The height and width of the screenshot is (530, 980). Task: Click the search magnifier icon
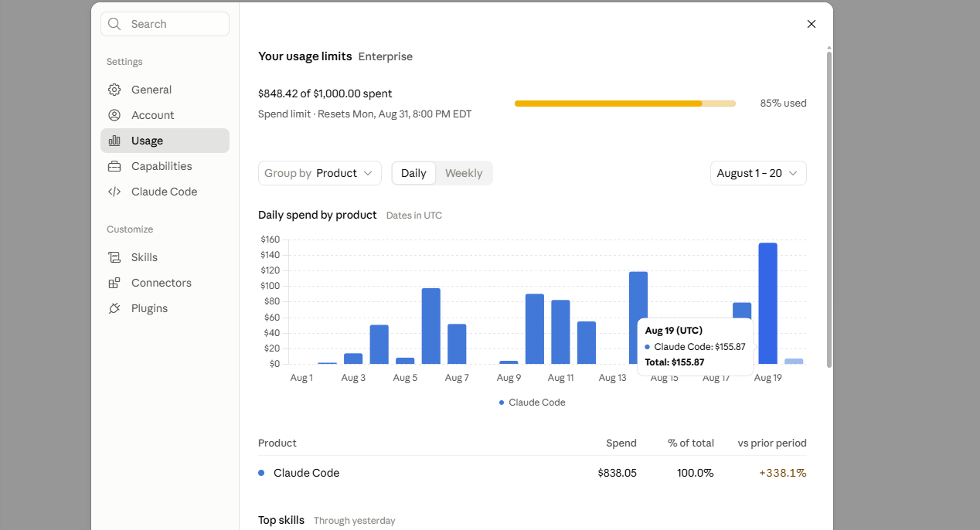[x=114, y=24]
